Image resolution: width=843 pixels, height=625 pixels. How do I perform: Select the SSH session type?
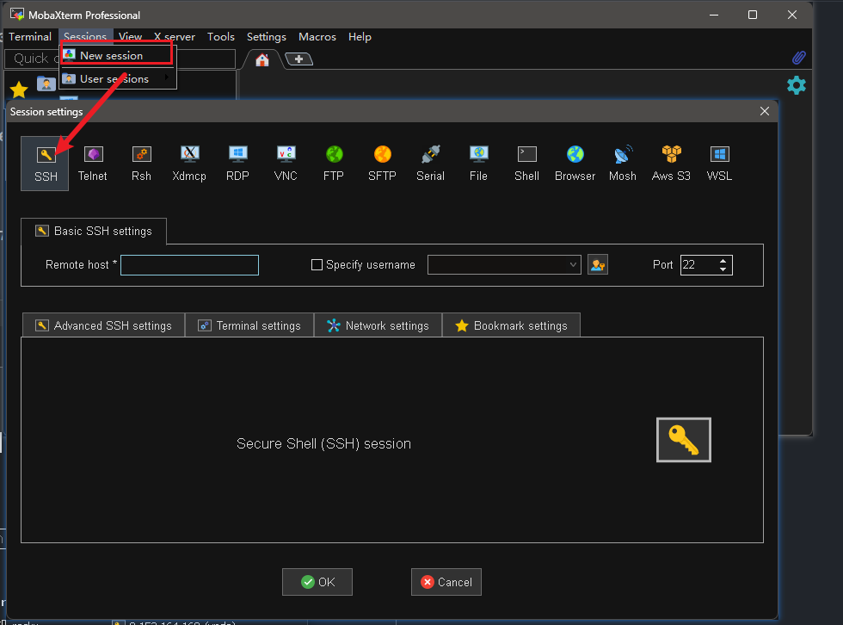[45, 164]
